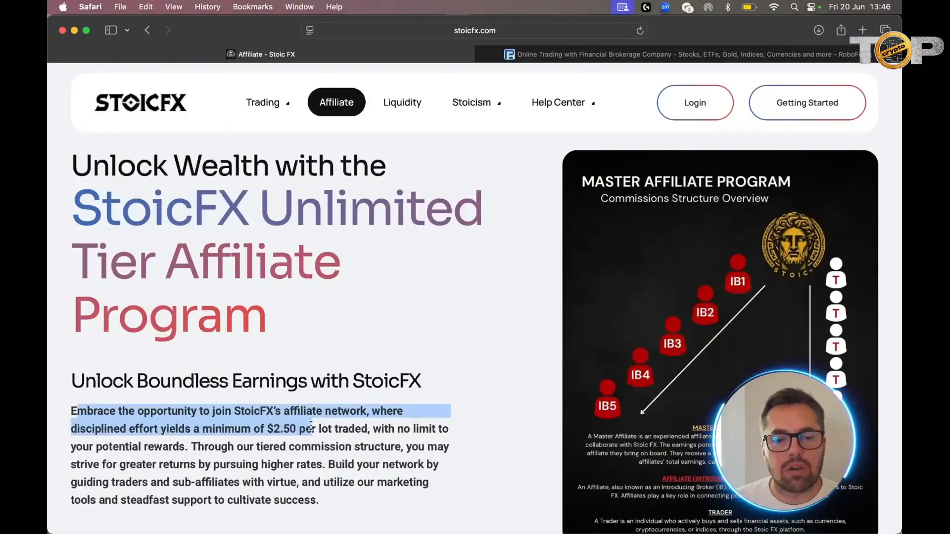Open the Help menu in menu bar
The image size is (950, 534).
(x=334, y=7)
